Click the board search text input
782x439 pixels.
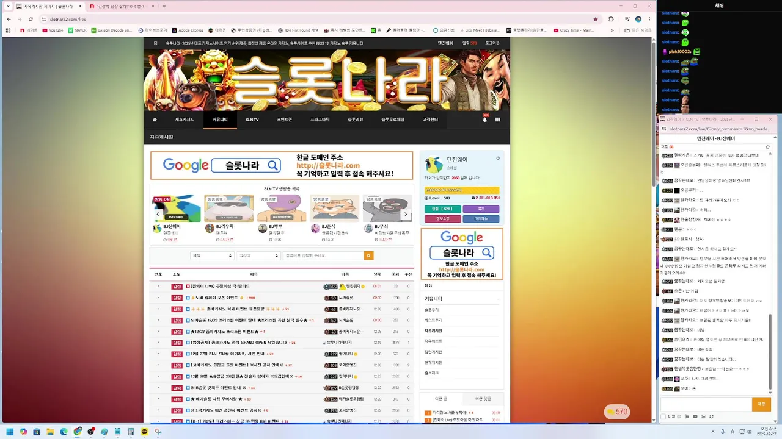(x=323, y=255)
